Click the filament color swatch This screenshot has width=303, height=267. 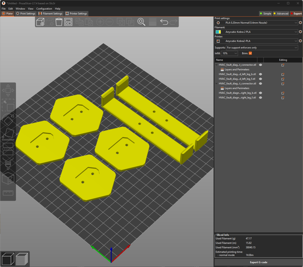(218, 32)
